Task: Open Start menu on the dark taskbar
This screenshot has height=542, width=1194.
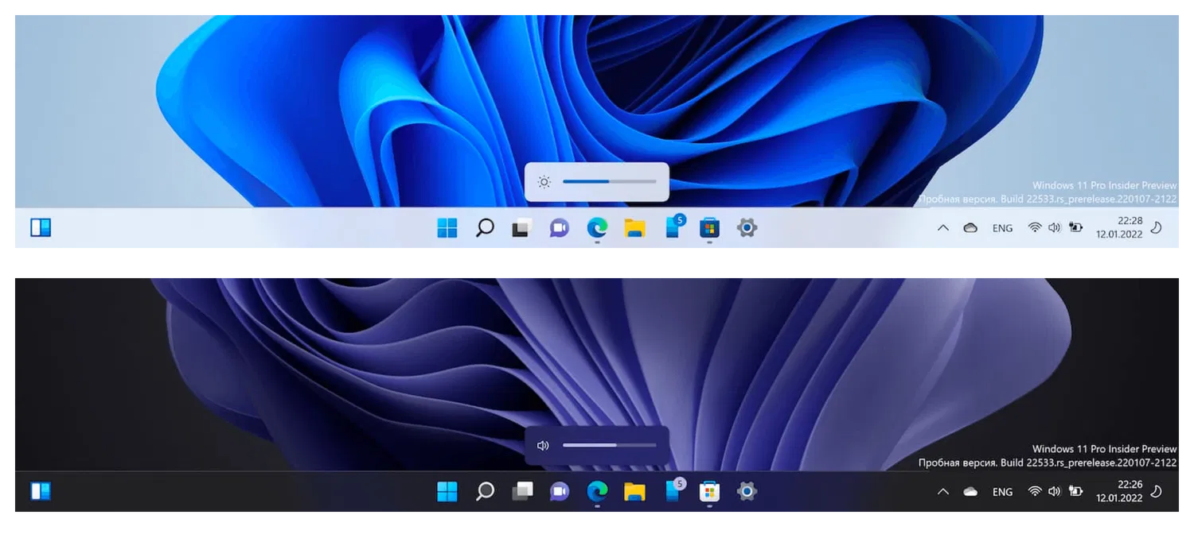Action: point(447,492)
